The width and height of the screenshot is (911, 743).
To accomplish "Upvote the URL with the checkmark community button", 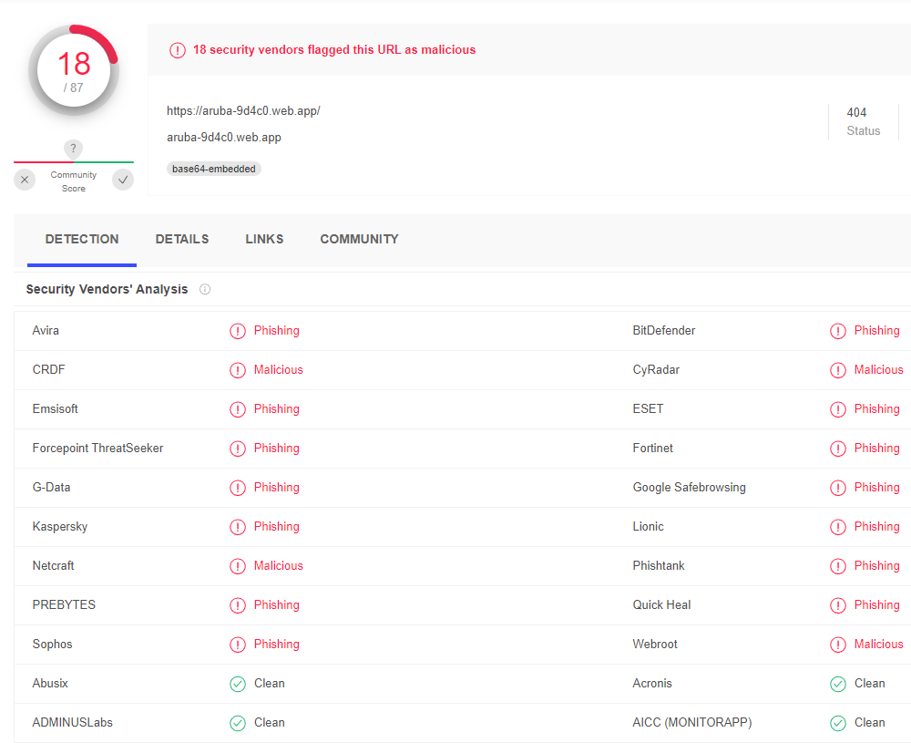I will pos(123,180).
